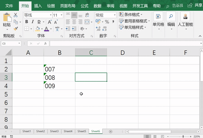
Task: Apply comma style
Action: pyautogui.click(x=113, y=22)
